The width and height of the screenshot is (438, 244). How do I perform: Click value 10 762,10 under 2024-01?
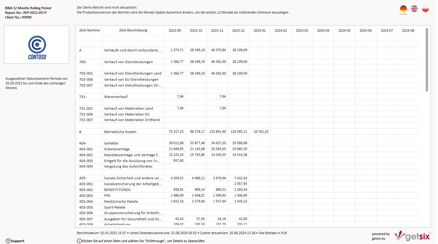pyautogui.click(x=261, y=132)
